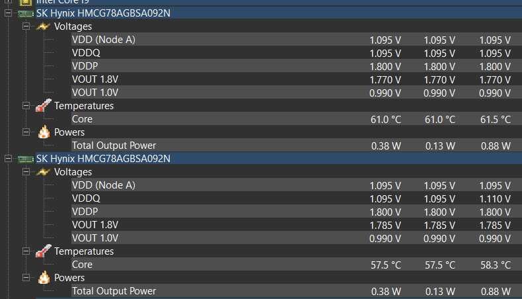Collapse the first SK Hynix HMCG78AGBSA092N node
The height and width of the screenshot is (299, 522).
[x=9, y=13]
